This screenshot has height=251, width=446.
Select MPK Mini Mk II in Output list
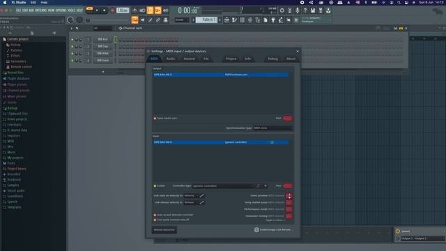(x=221, y=75)
